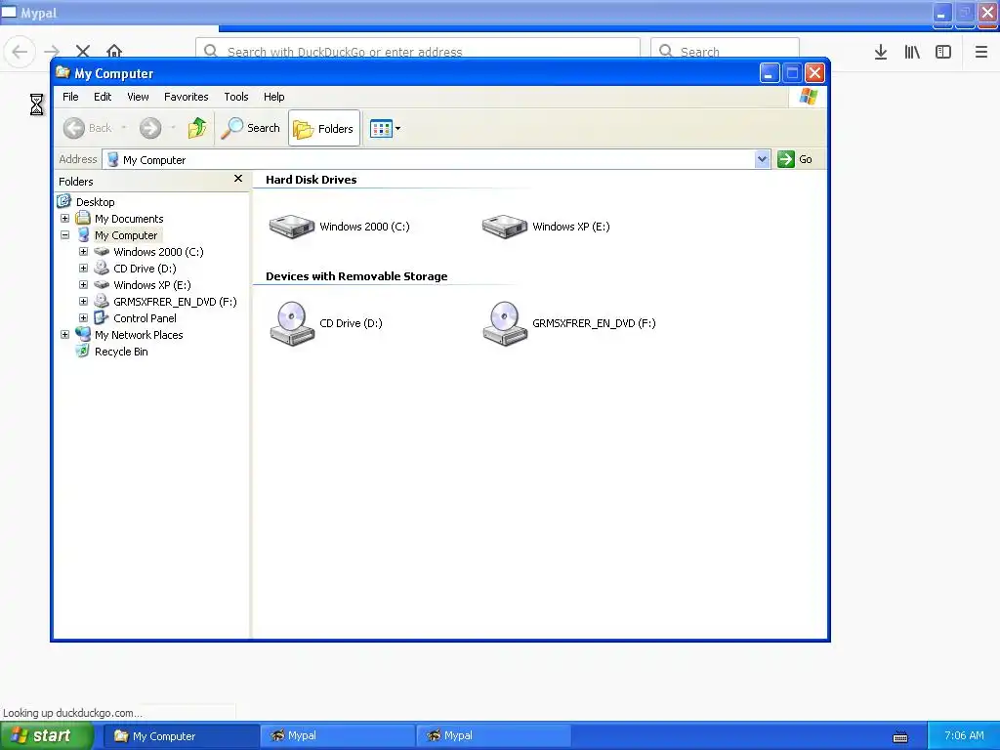The image size is (1000, 750).
Task: Click Mypal home icon
Action: (114, 51)
